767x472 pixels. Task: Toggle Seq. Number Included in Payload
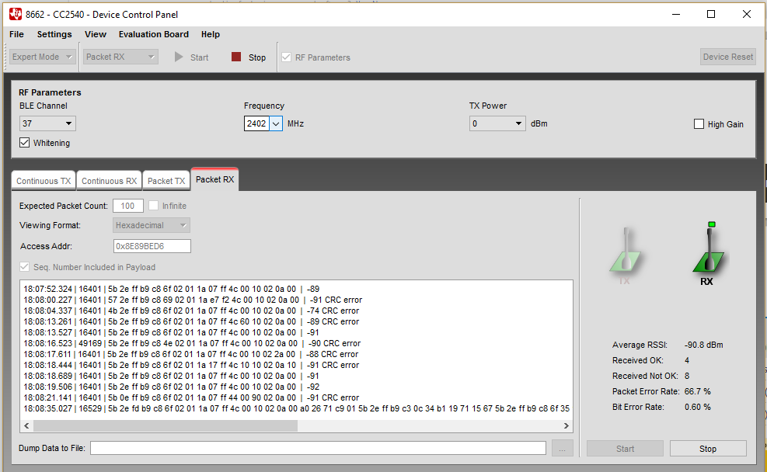click(x=24, y=267)
